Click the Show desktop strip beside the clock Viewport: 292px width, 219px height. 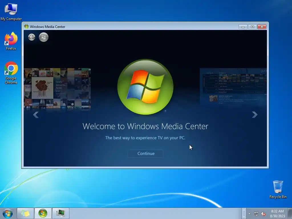pos(290,213)
